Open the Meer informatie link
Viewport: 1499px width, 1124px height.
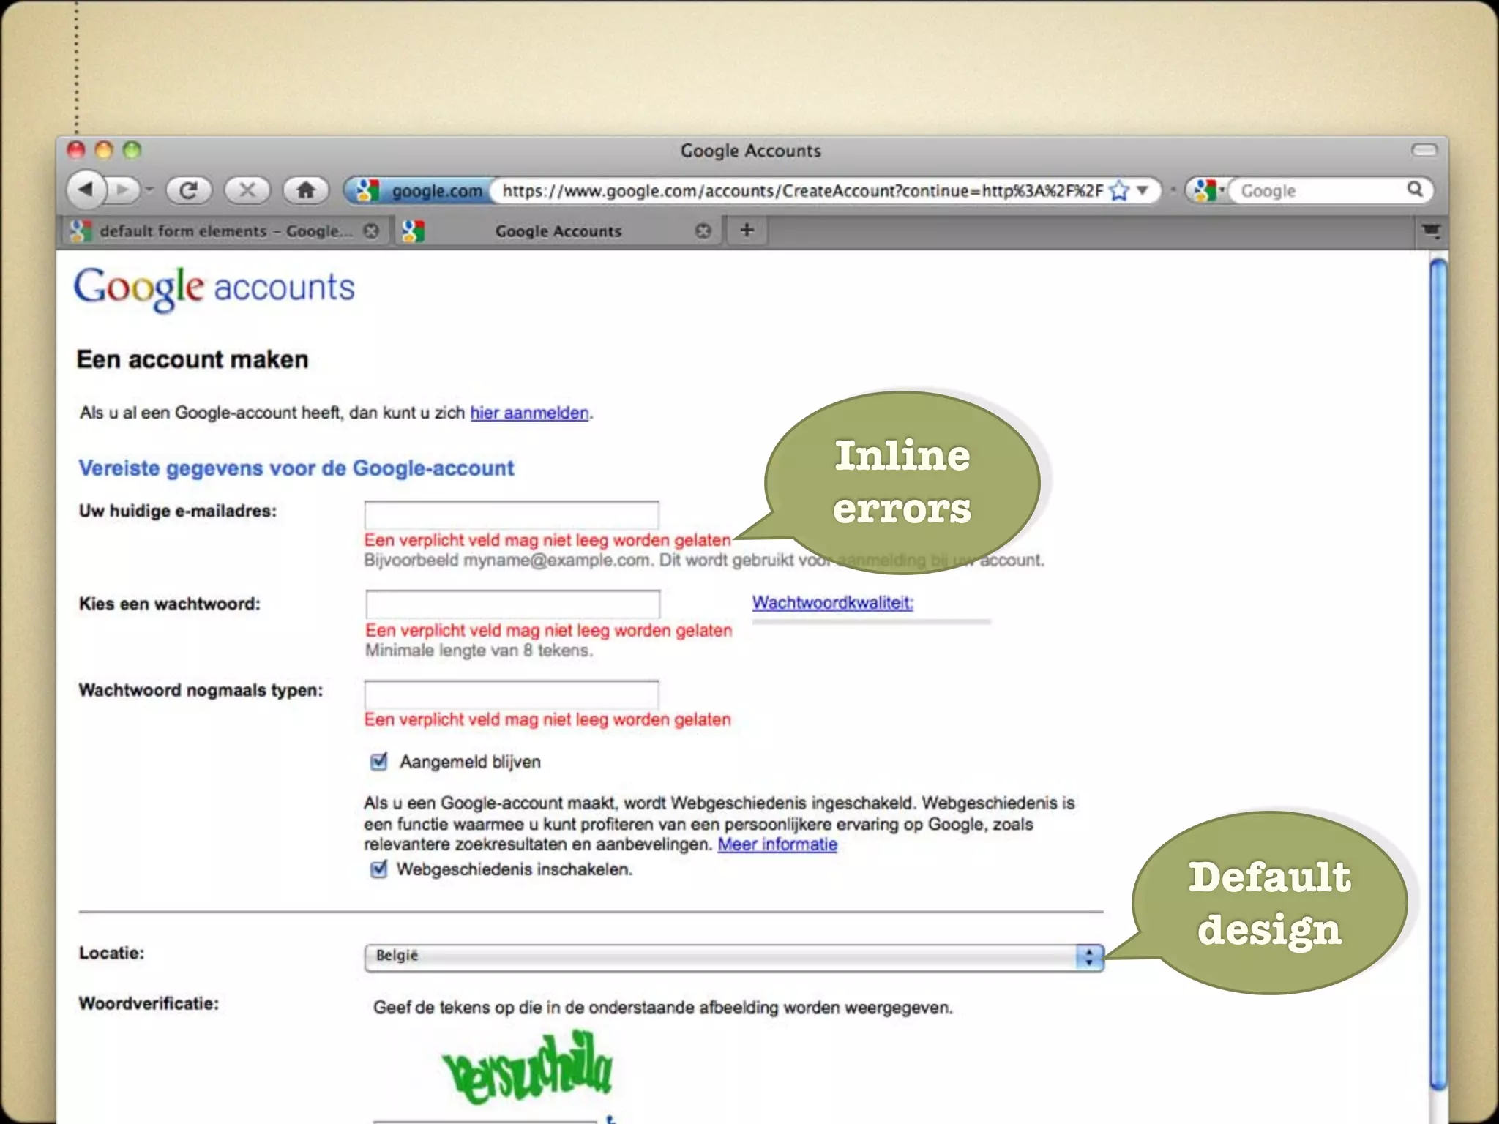point(777,844)
